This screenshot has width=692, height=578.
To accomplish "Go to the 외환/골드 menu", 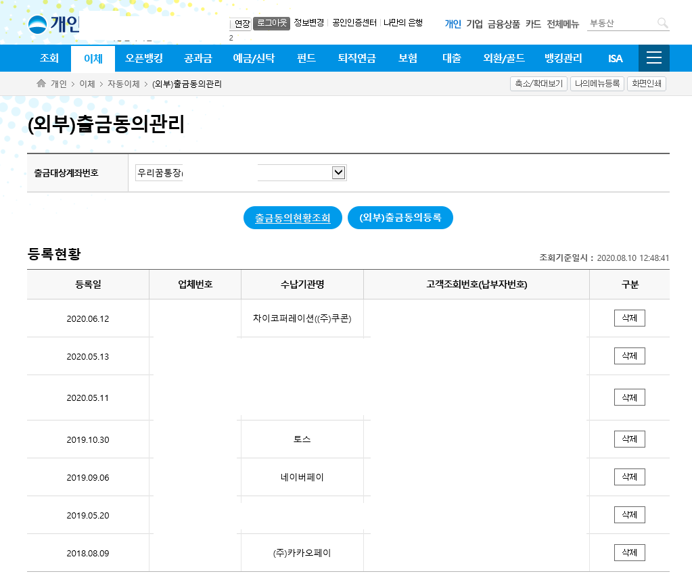I will pyautogui.click(x=504, y=59).
